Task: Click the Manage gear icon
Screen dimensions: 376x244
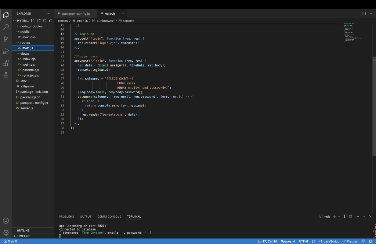Action: (x=6, y=232)
